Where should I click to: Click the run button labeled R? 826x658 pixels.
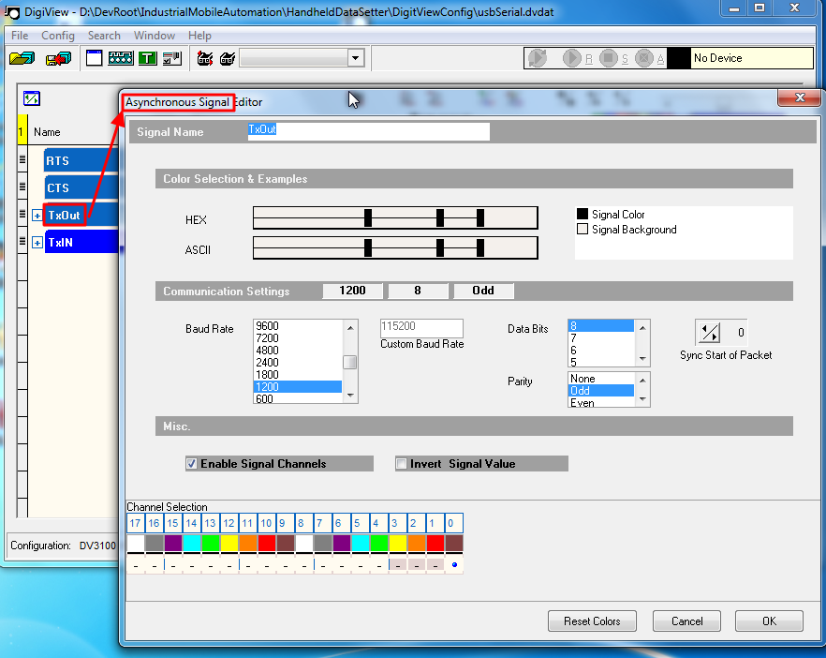[x=572, y=58]
